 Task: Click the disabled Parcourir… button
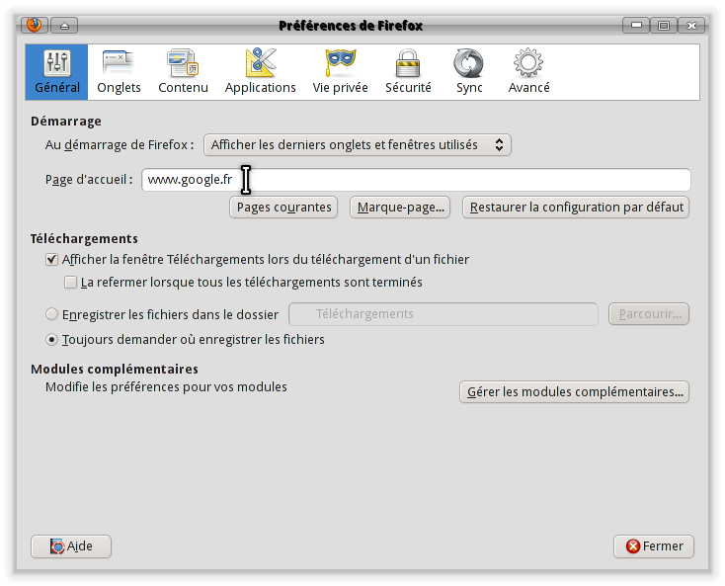[x=649, y=314]
